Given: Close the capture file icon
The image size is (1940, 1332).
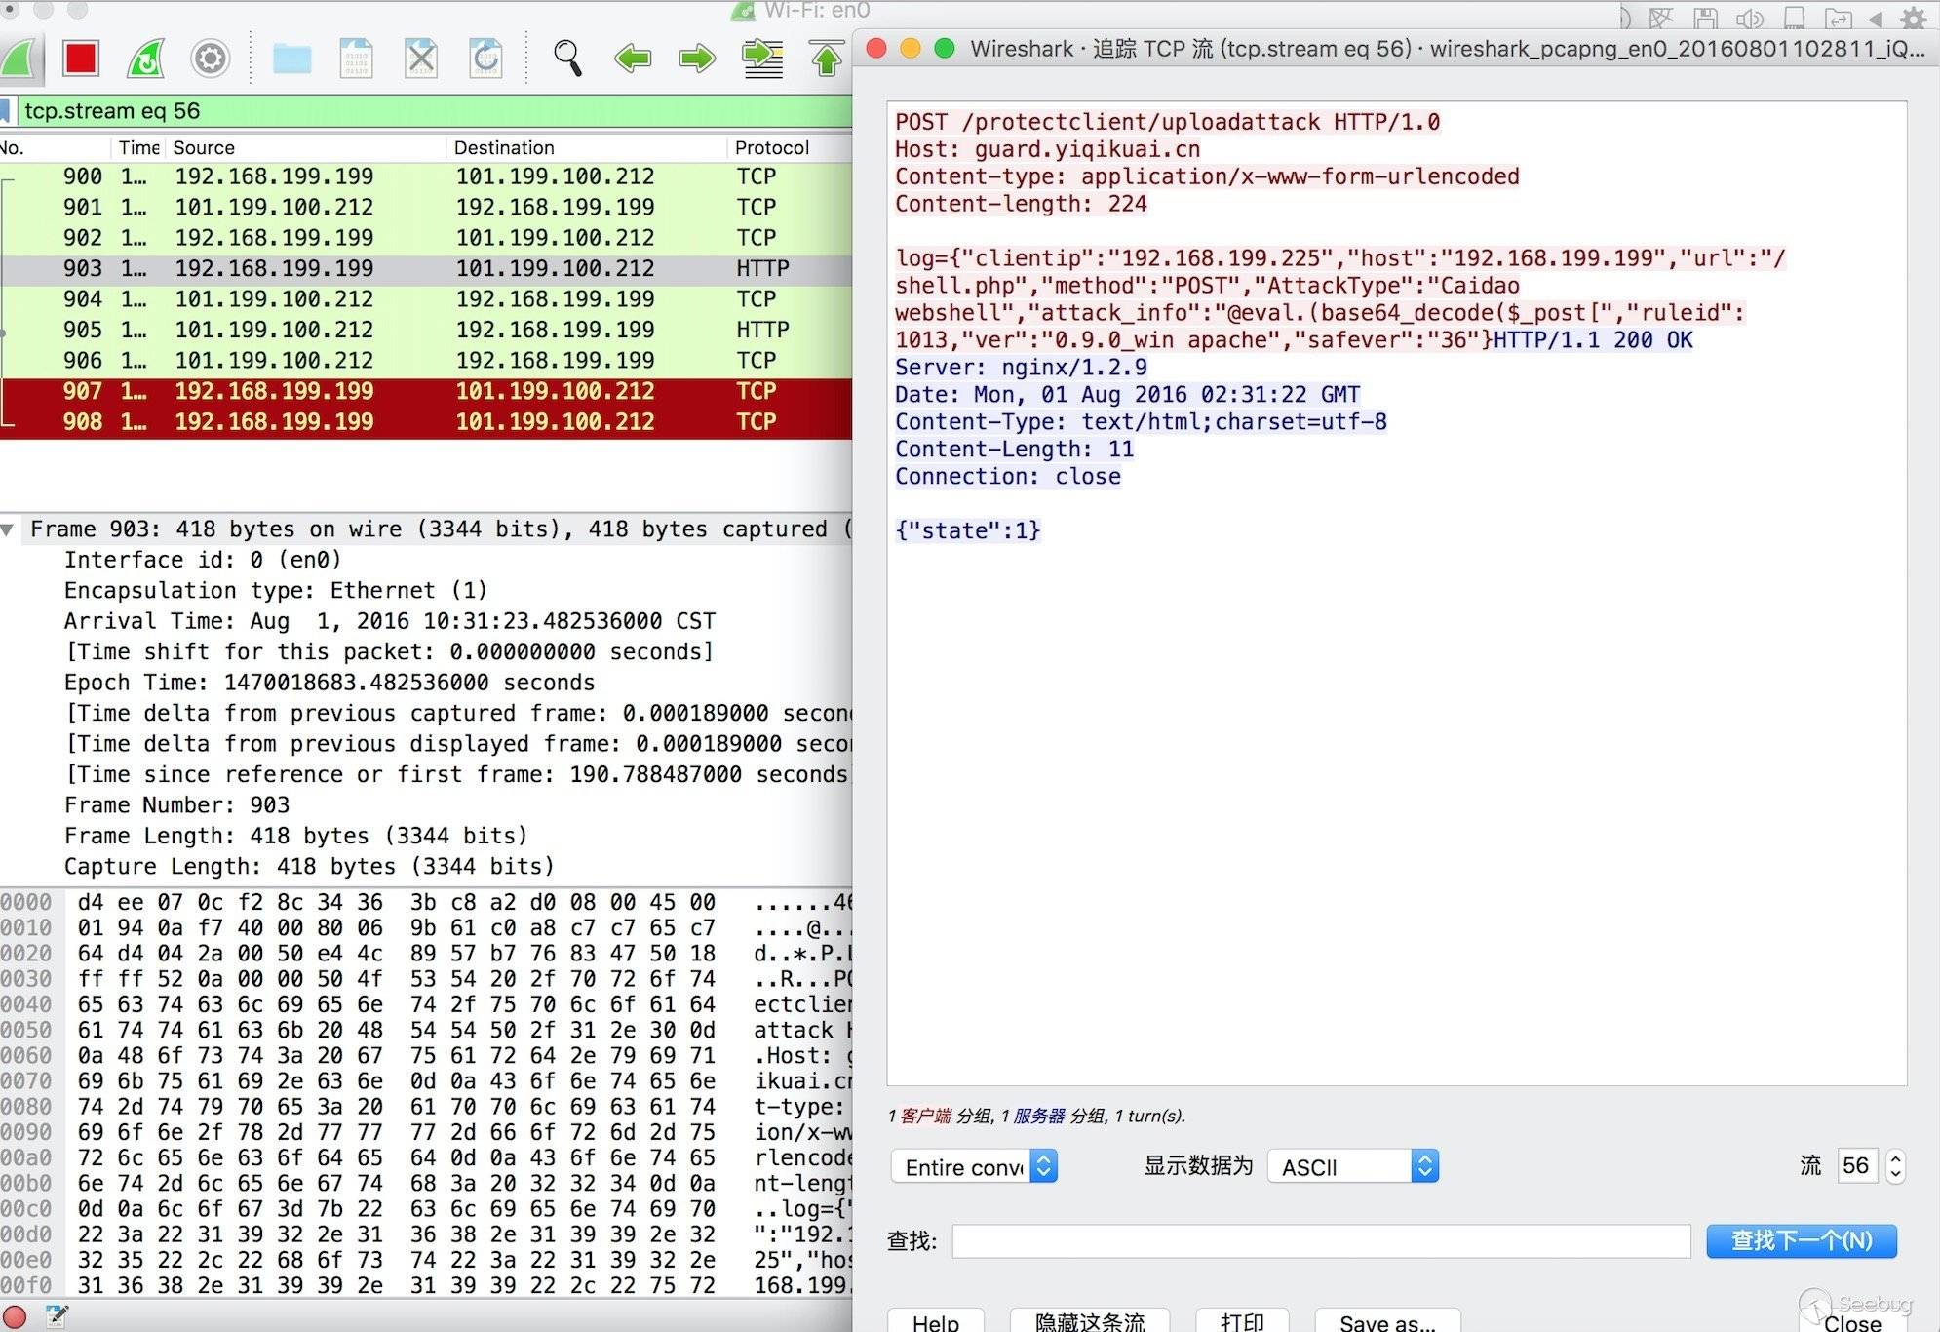Looking at the screenshot, I should (421, 59).
